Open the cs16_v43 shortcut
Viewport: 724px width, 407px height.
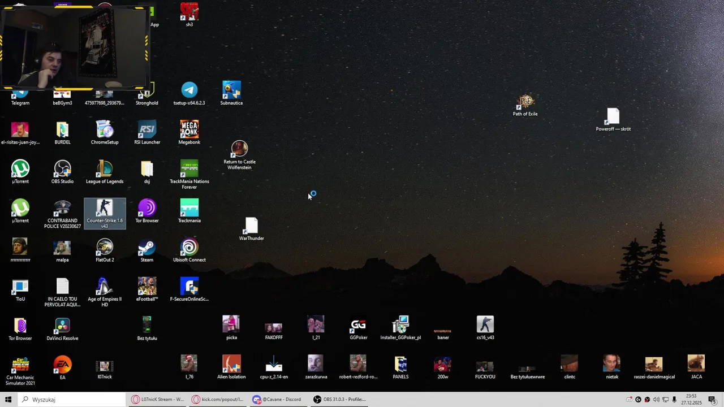(485, 328)
